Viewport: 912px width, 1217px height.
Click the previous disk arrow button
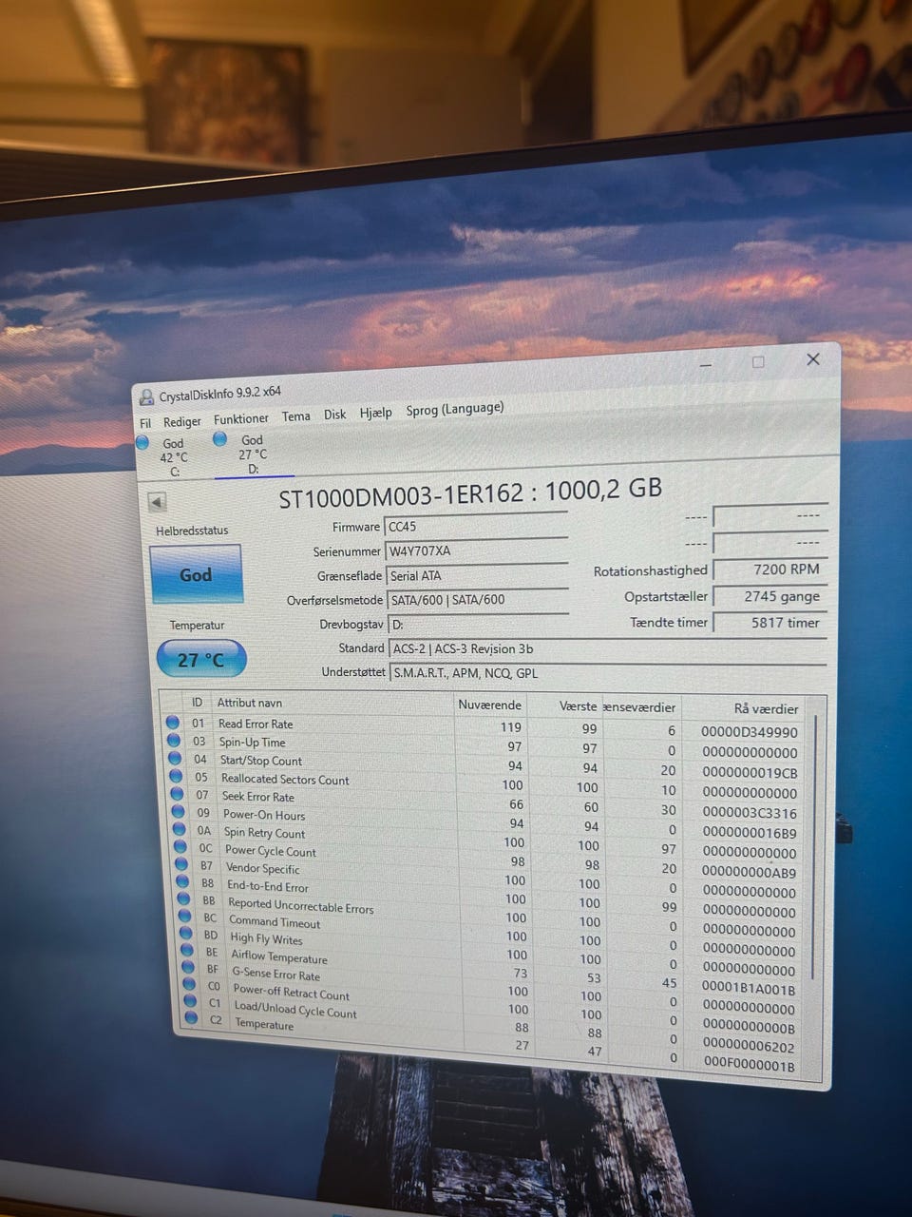(158, 502)
